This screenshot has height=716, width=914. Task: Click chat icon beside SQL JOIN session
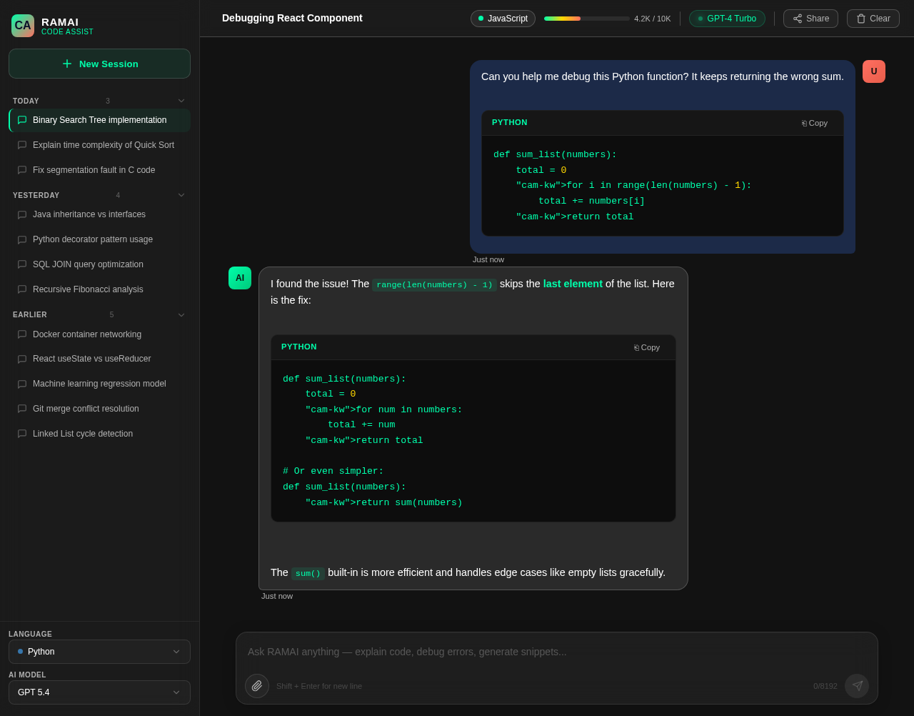pyautogui.click(x=22, y=264)
